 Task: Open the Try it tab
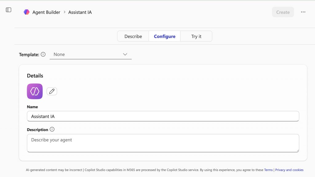coord(196,36)
